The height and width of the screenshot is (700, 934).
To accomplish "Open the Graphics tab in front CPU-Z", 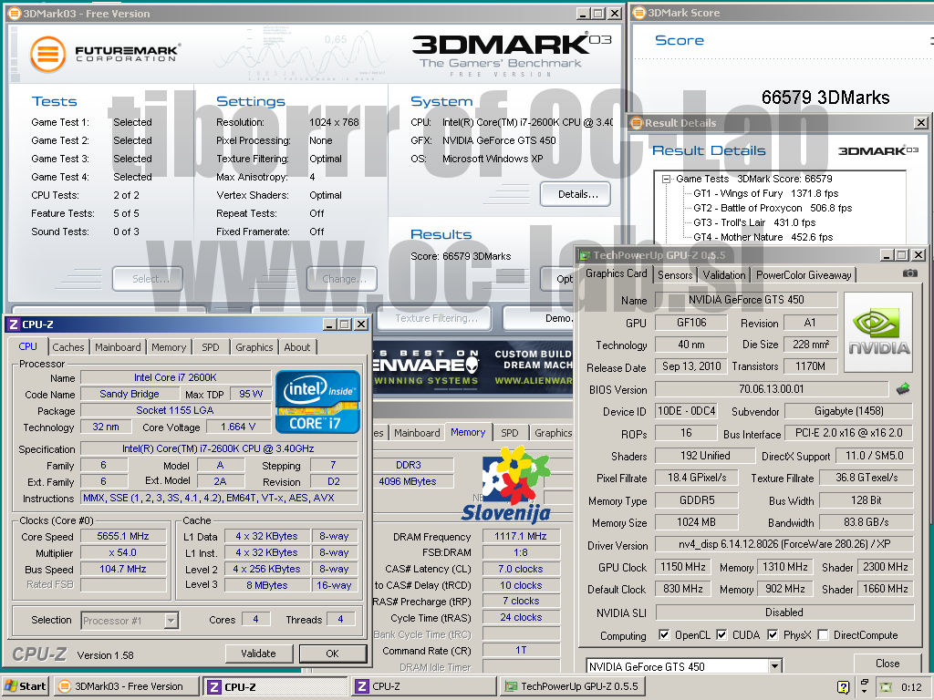I will click(254, 347).
